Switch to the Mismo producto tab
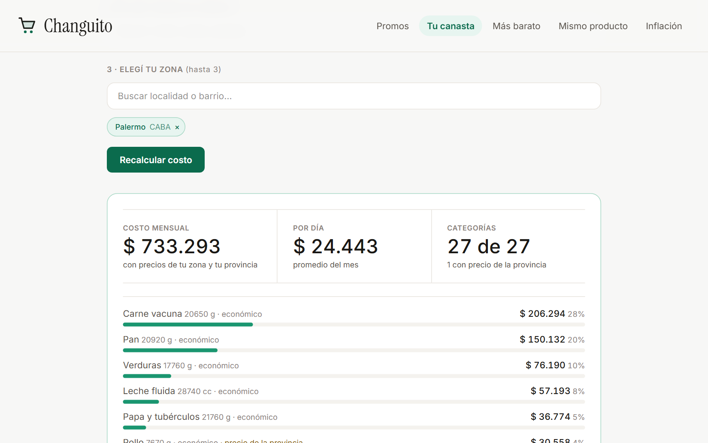Screen dimensions: 708x443 coord(593,26)
